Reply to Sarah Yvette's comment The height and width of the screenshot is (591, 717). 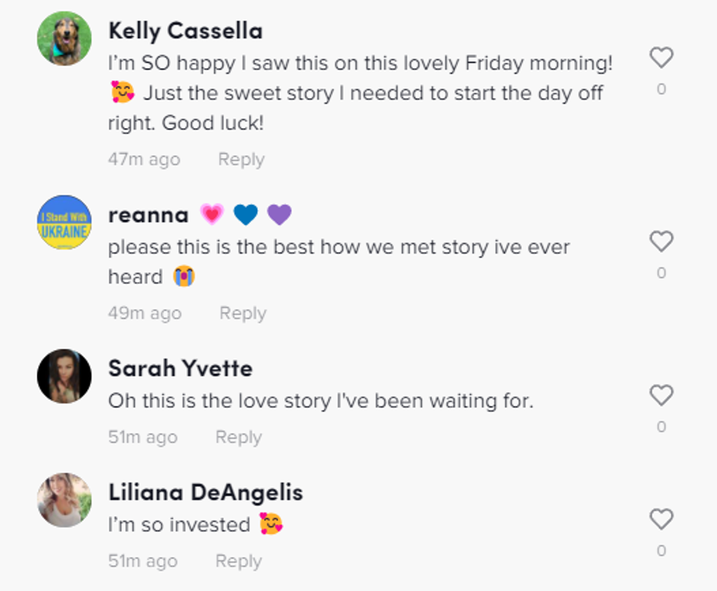click(238, 437)
